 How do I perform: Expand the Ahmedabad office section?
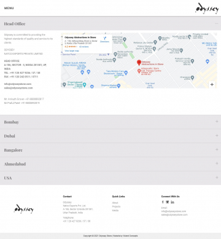(110, 164)
